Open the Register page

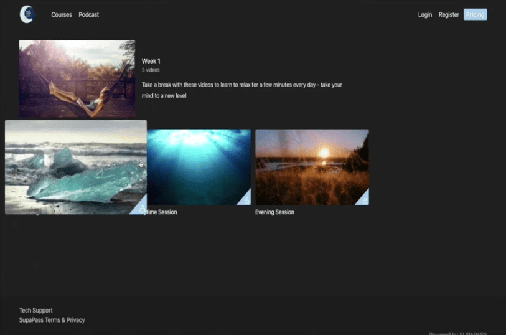(x=448, y=14)
